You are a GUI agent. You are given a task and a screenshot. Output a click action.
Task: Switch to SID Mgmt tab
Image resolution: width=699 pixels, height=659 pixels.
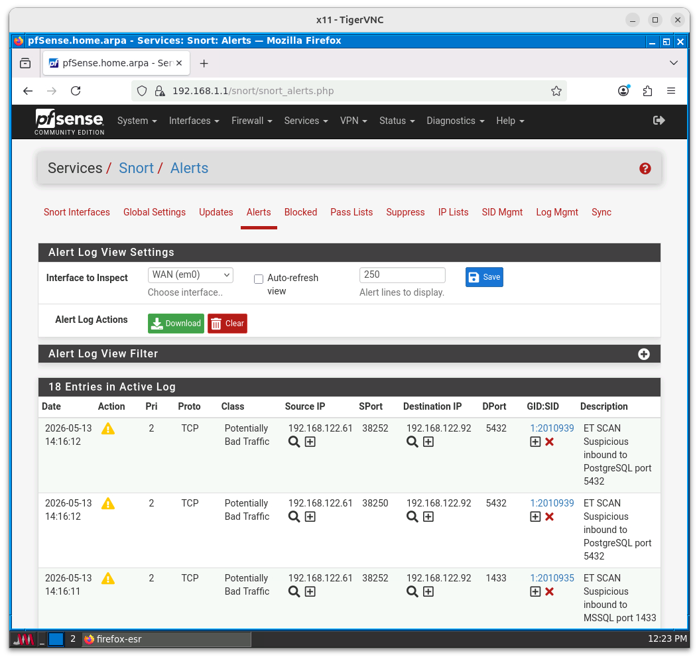point(502,212)
